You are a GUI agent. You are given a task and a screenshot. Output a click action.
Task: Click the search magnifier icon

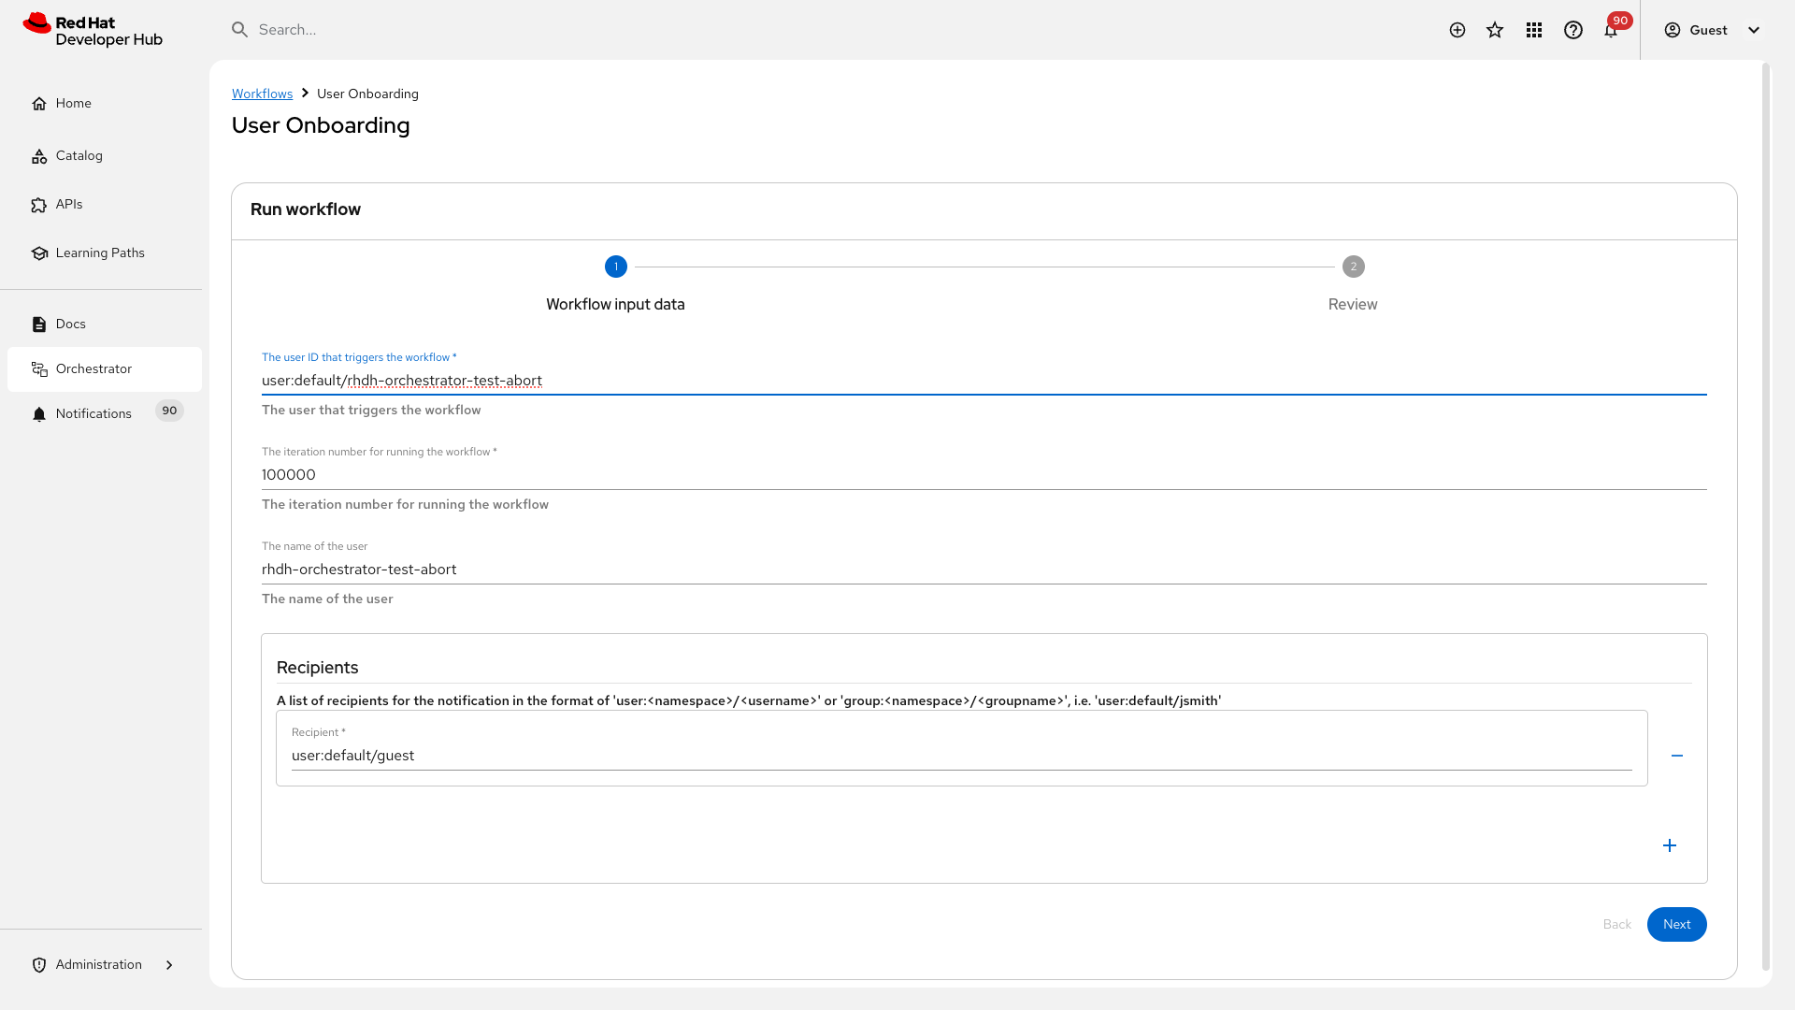tap(240, 30)
